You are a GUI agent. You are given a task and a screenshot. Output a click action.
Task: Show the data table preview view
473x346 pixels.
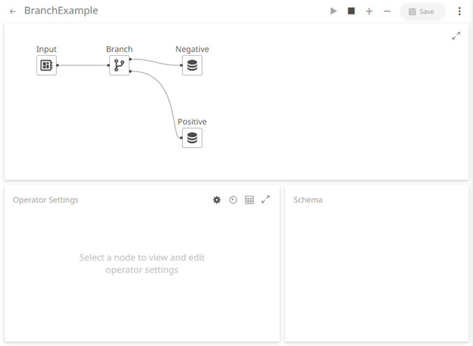click(249, 200)
